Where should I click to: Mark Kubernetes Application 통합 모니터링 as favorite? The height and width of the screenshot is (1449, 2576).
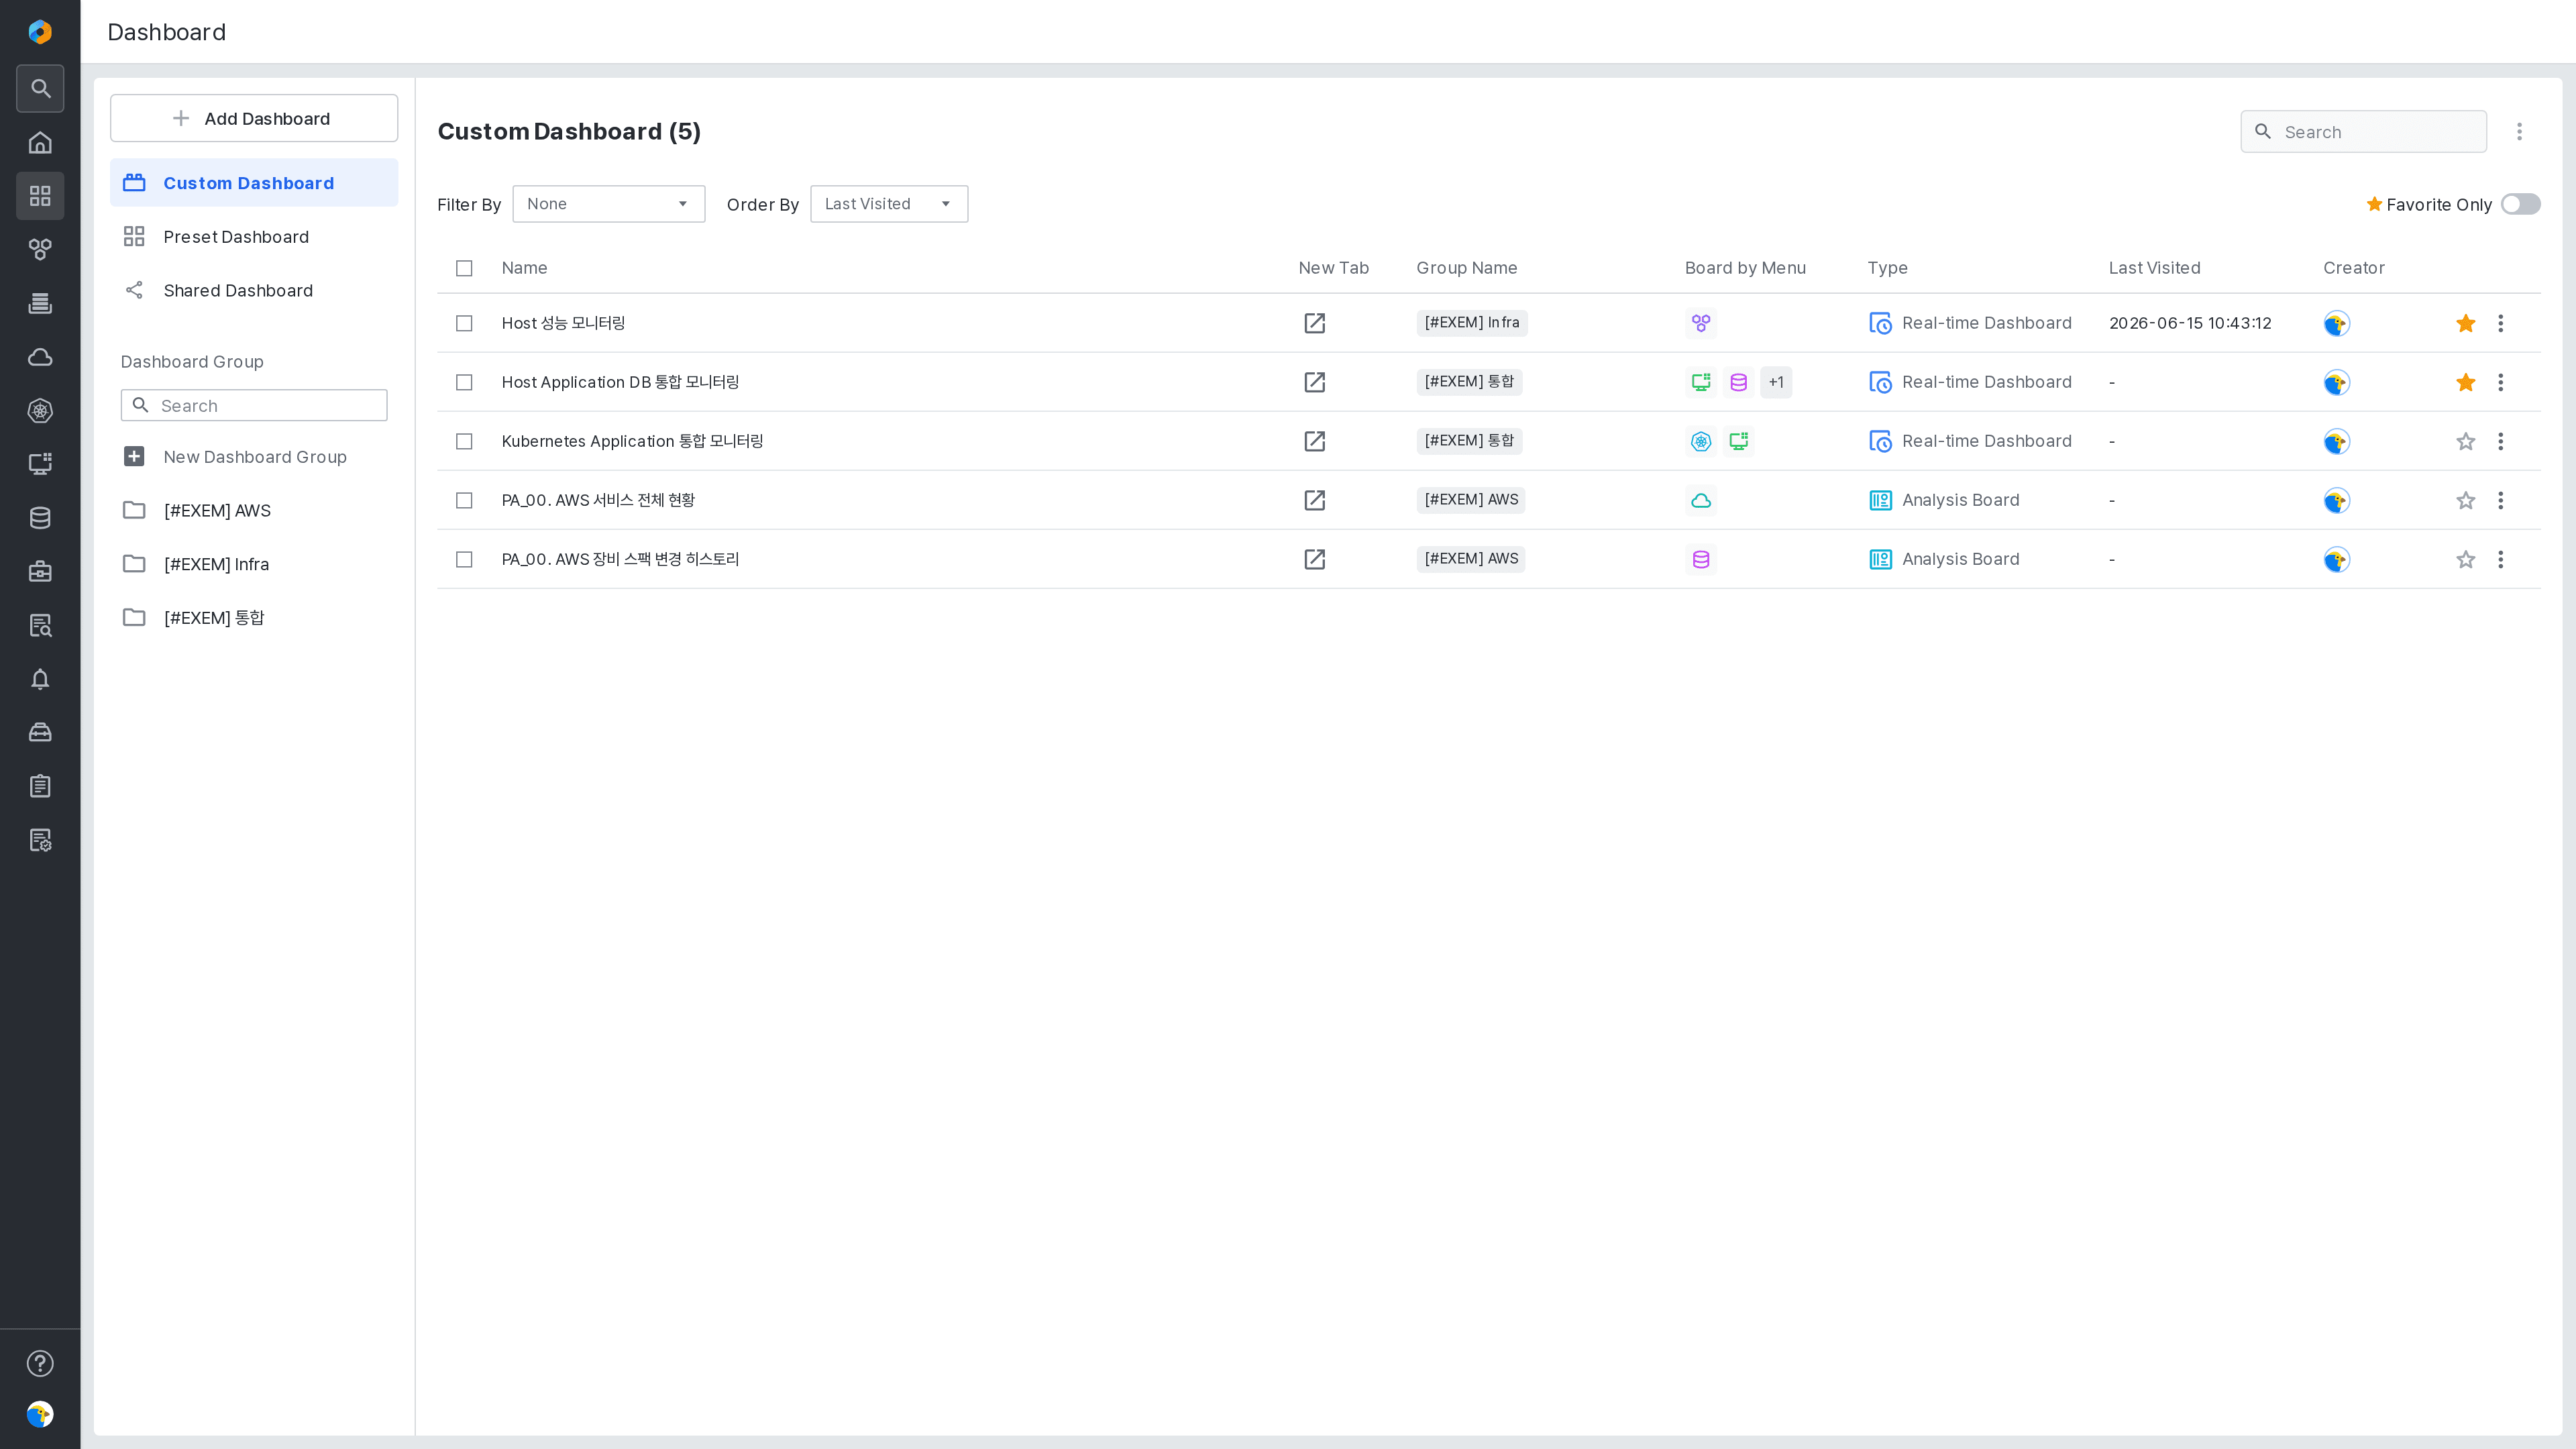coord(2465,441)
